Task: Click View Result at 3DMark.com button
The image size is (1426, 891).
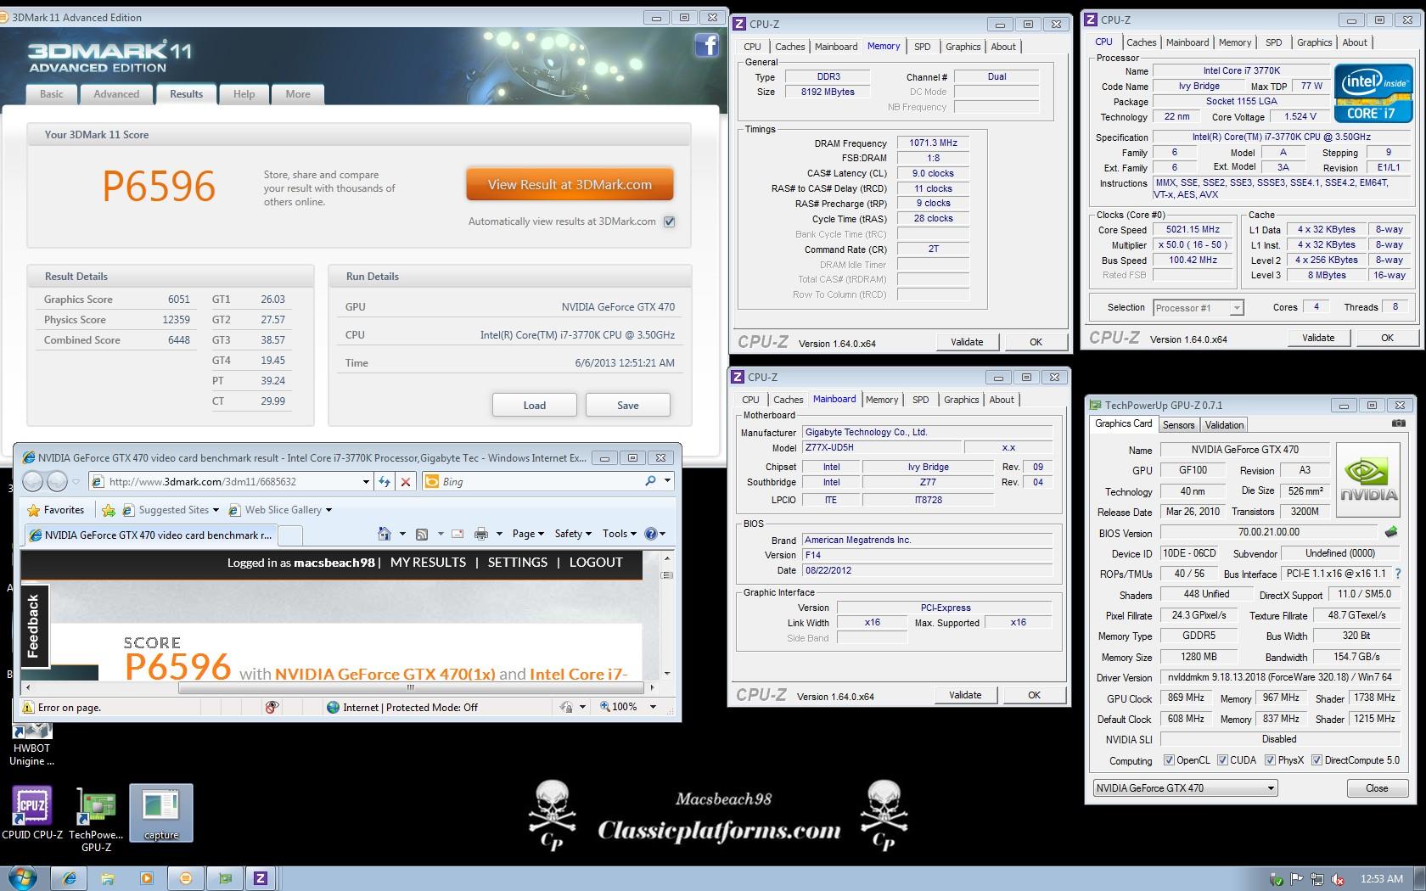Action: (570, 184)
